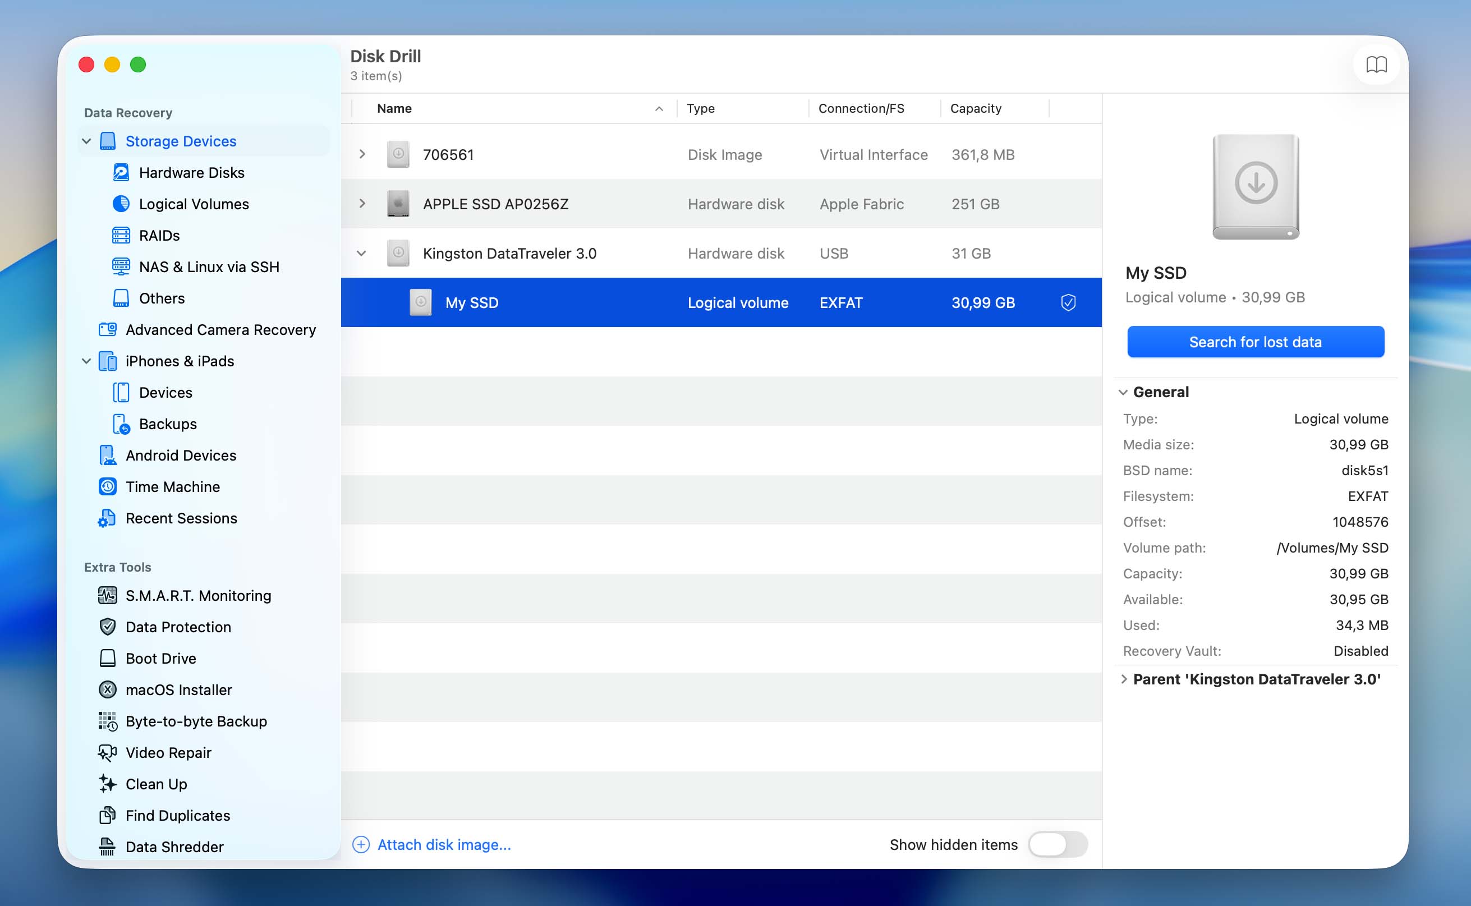Select the Devices phone icon
Screen dimensions: 1471x906
[x=121, y=393]
